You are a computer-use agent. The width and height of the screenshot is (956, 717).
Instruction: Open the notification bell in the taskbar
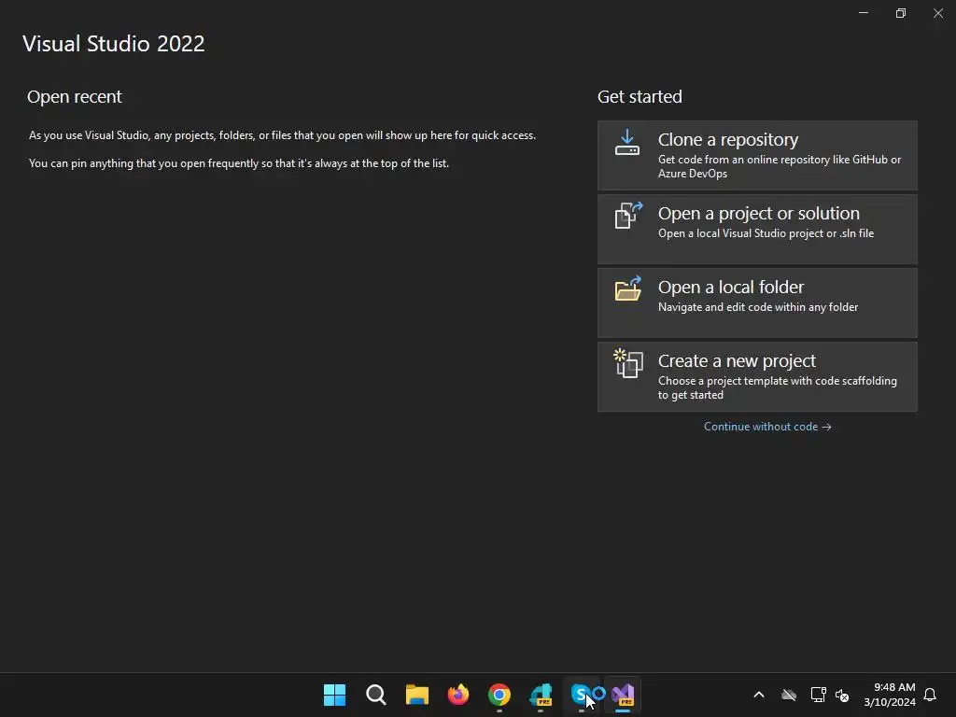point(930,695)
